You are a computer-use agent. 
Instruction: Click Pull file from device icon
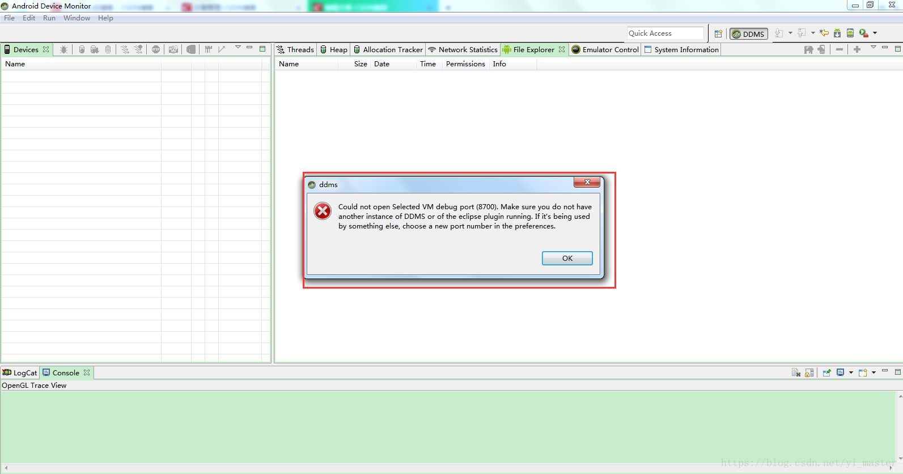[x=808, y=49]
